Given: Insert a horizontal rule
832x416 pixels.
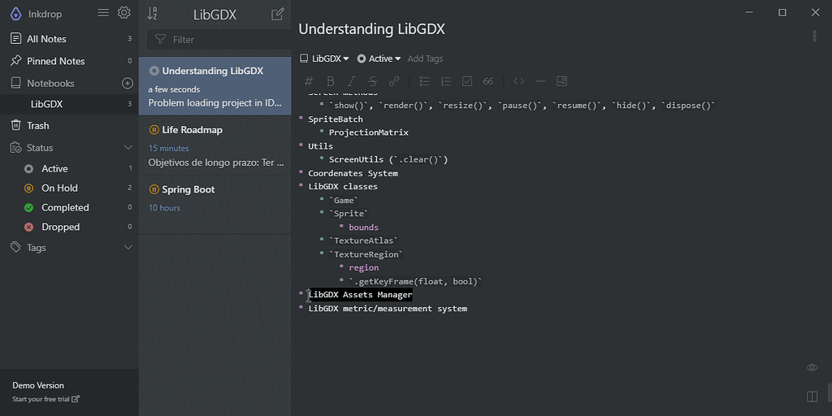Looking at the screenshot, I should [540, 81].
